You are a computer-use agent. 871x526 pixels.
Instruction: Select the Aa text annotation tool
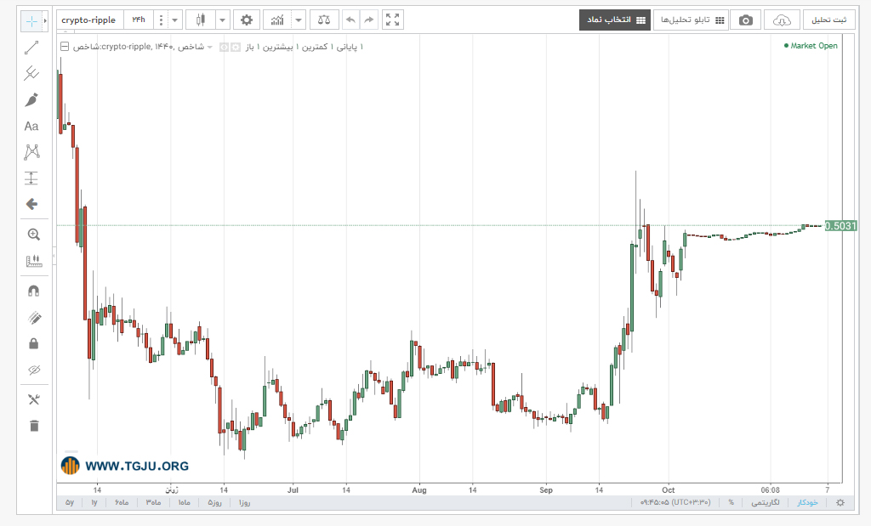point(31,127)
